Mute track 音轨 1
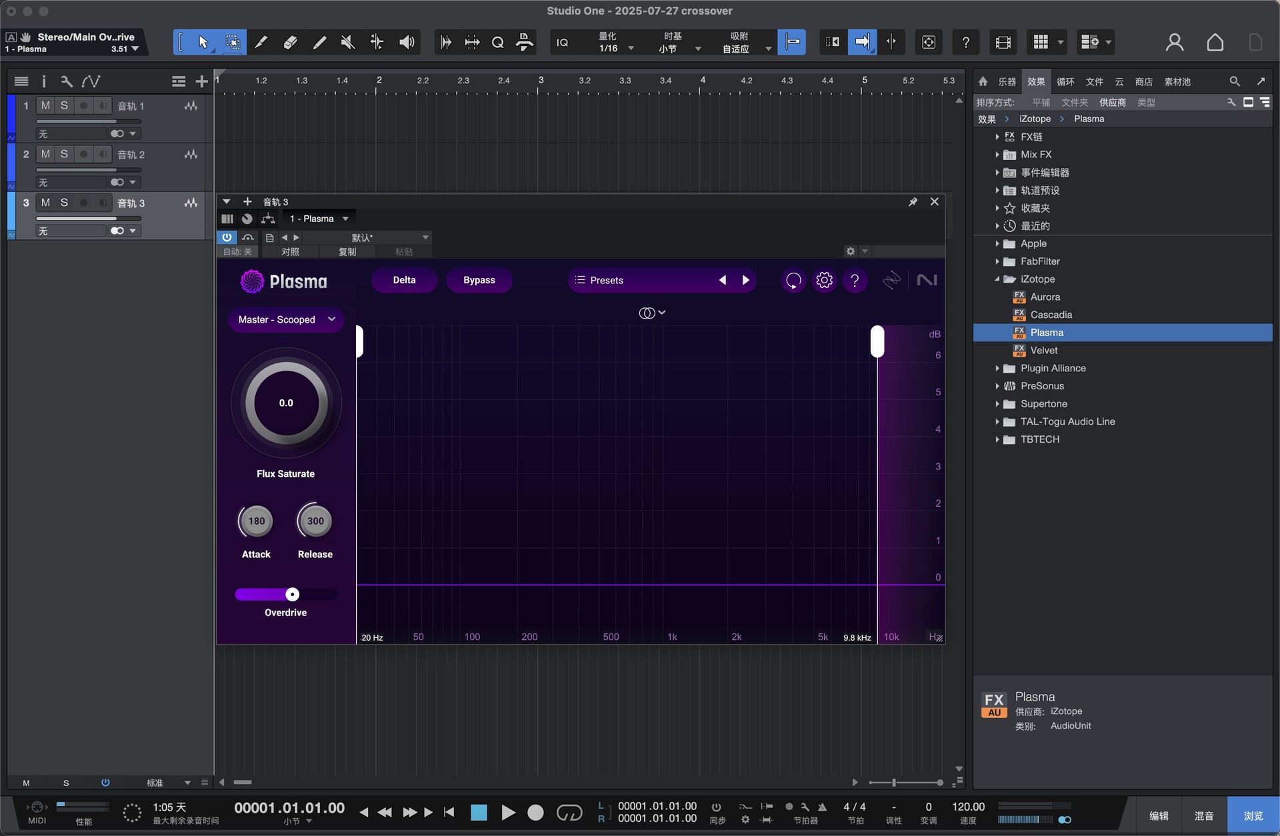1280x836 pixels. [46, 105]
